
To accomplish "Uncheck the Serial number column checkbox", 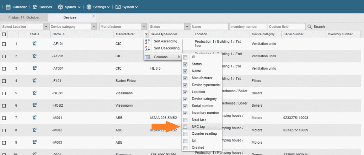I will pos(185,106).
